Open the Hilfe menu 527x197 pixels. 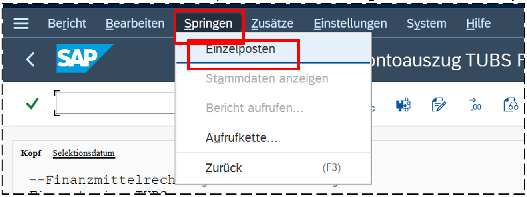point(478,24)
